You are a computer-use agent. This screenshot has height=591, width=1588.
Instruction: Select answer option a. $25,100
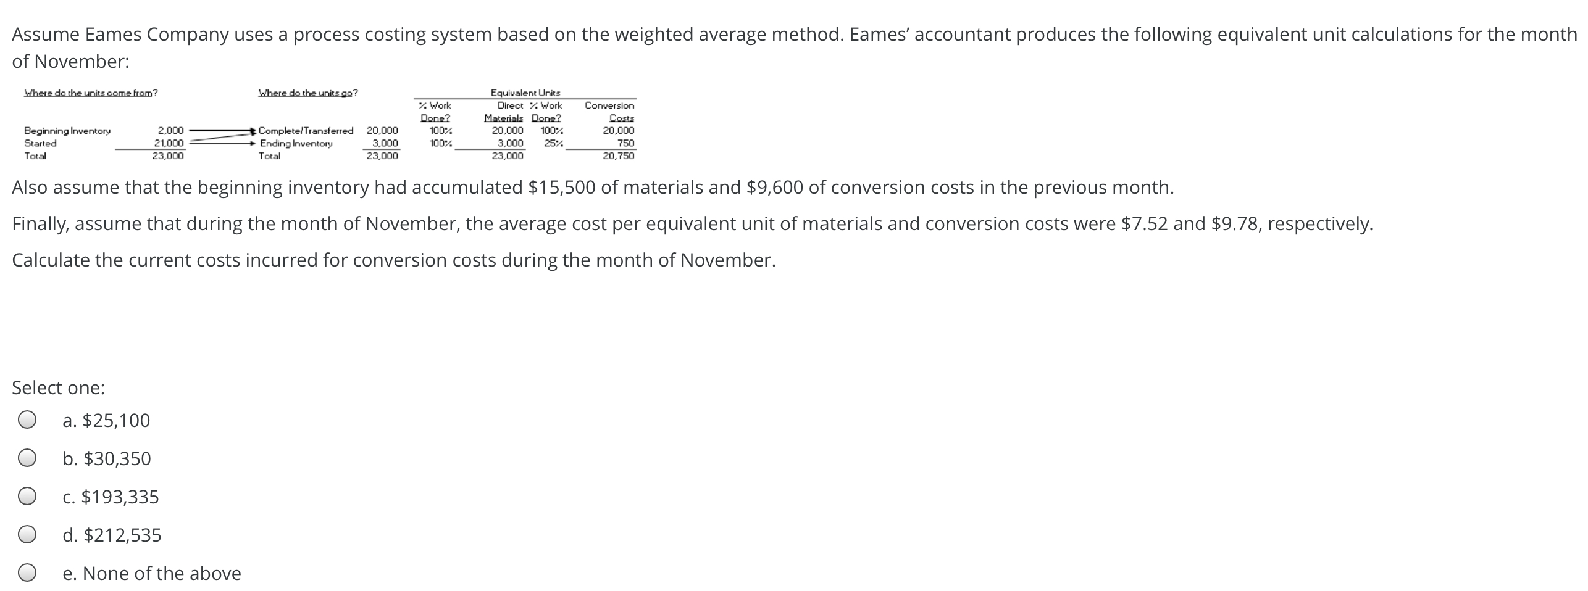click(x=26, y=420)
